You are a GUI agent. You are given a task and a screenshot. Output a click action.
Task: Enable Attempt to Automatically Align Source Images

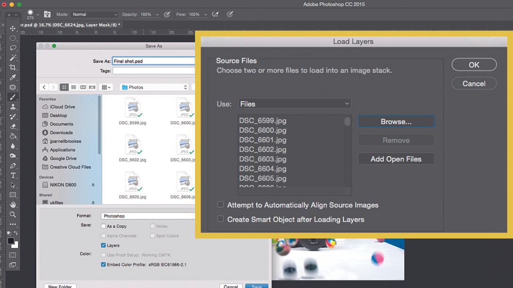[220, 205]
